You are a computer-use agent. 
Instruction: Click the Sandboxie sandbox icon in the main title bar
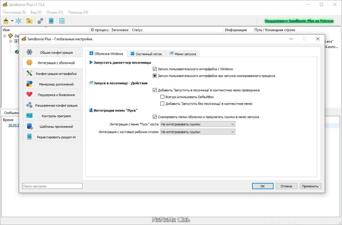point(5,4)
